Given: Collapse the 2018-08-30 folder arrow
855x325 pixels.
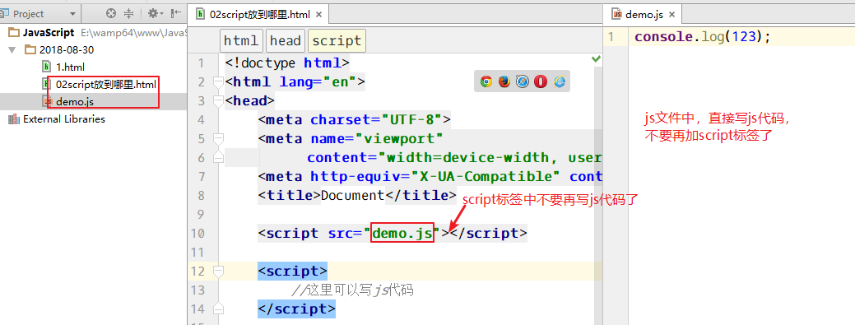Looking at the screenshot, I should point(12,49).
